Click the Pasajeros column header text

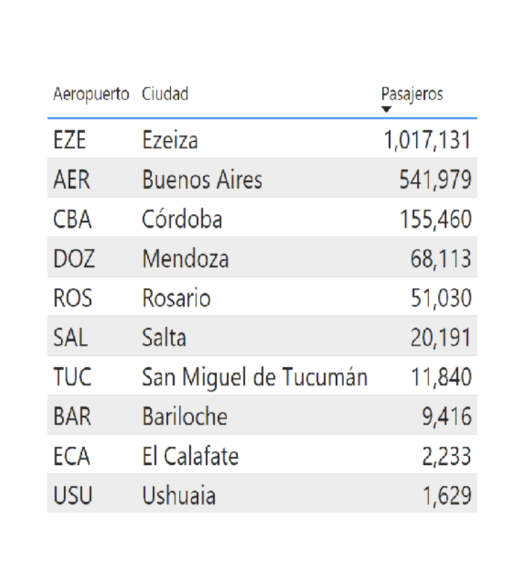point(412,94)
